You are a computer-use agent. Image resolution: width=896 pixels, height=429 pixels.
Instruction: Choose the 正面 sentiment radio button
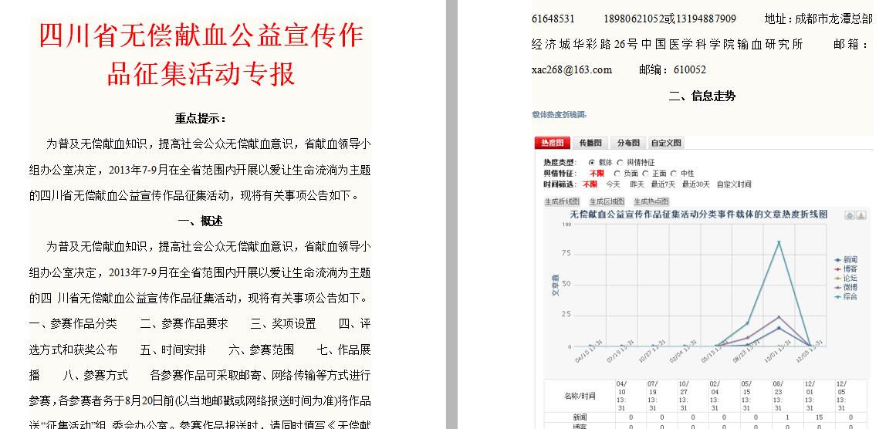point(645,174)
